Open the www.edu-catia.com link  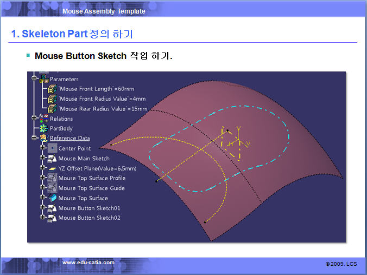coord(88,263)
